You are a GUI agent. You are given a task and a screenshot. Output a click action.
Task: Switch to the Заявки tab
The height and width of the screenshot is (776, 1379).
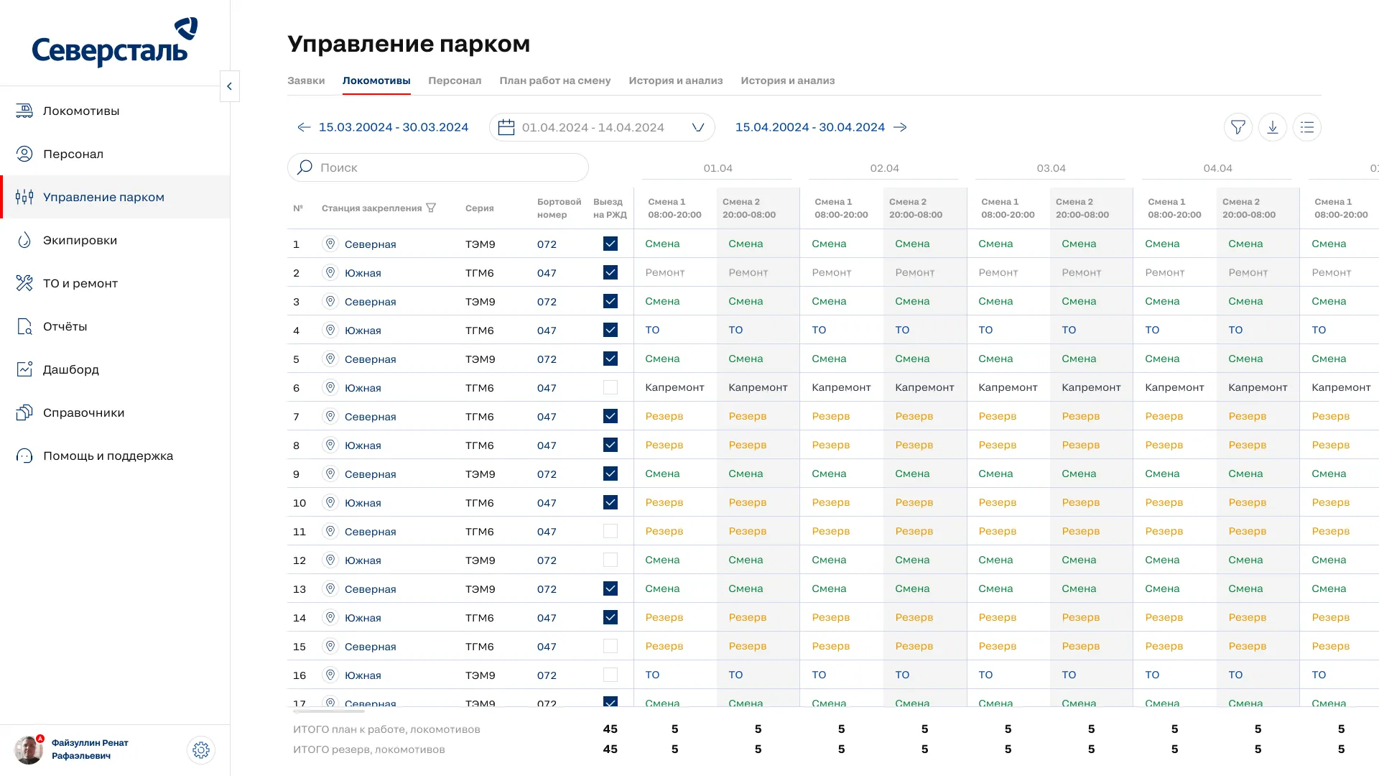coord(306,80)
